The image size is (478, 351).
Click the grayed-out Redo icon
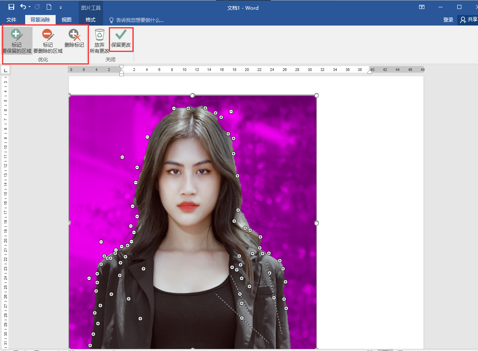(x=37, y=7)
